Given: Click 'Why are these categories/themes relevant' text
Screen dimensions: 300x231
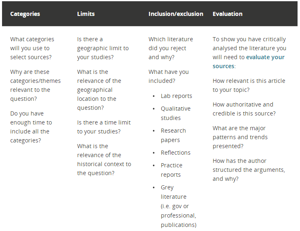Looking at the screenshot, I should point(36,85).
